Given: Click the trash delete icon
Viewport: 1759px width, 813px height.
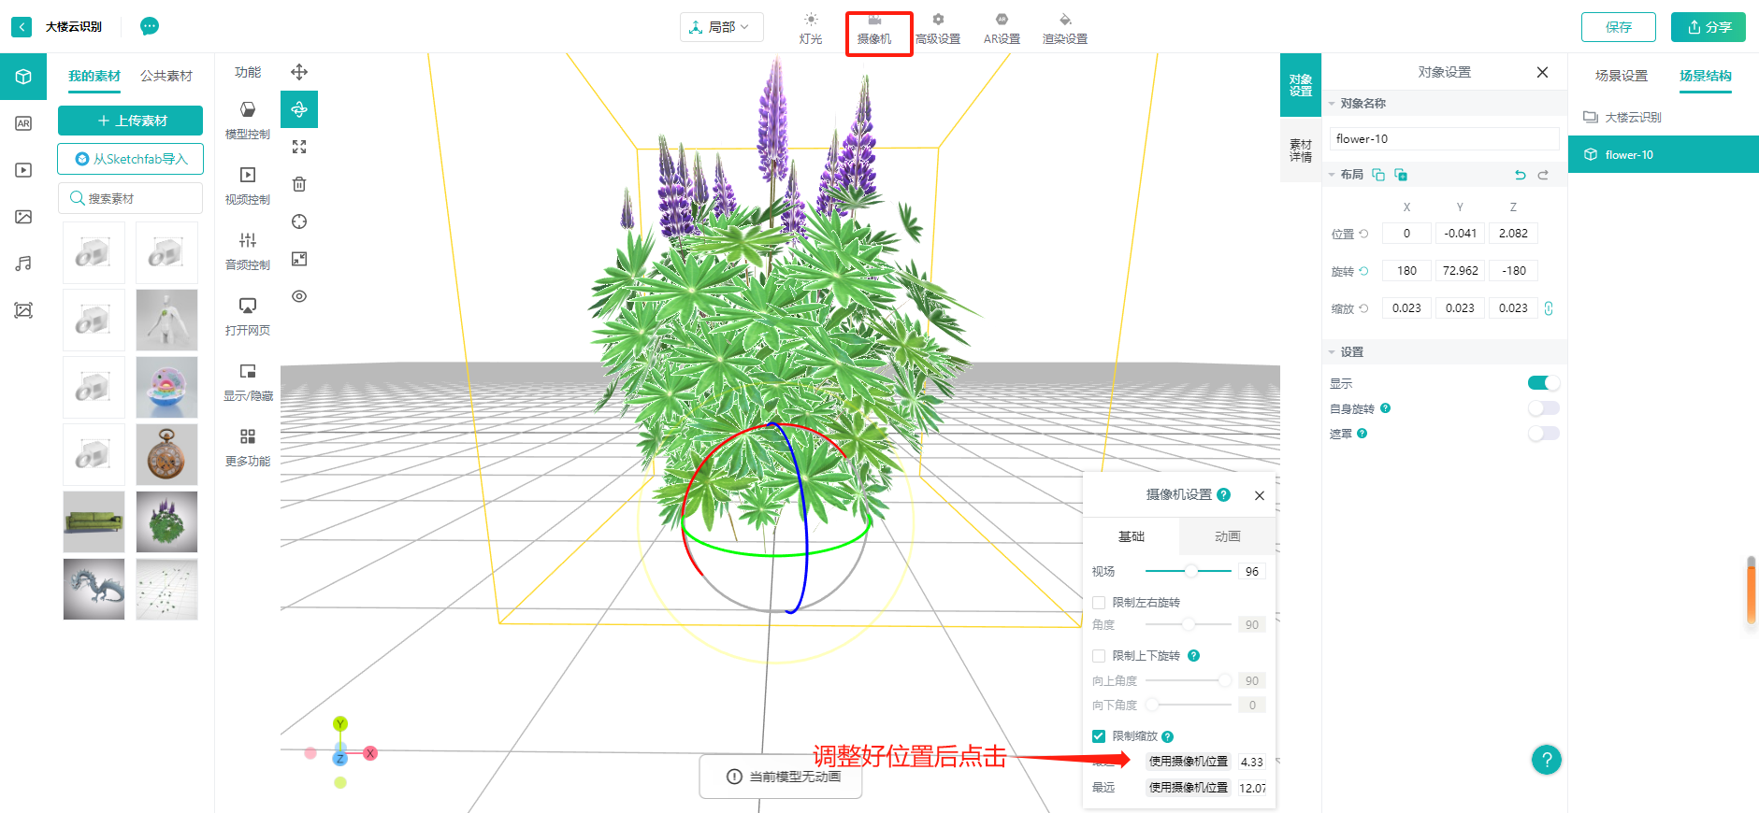Looking at the screenshot, I should click(x=299, y=184).
